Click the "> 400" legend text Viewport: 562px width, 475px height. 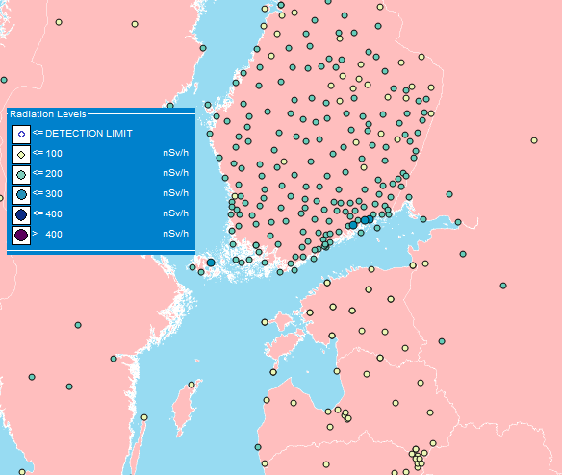(x=47, y=234)
